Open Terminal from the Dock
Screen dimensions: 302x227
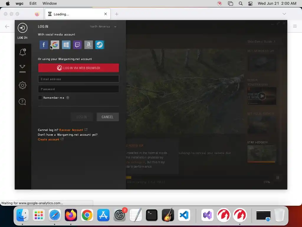coord(152,215)
